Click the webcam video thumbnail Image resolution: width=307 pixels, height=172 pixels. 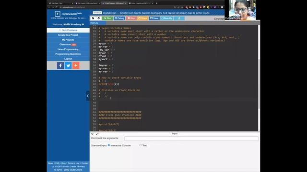240,10
